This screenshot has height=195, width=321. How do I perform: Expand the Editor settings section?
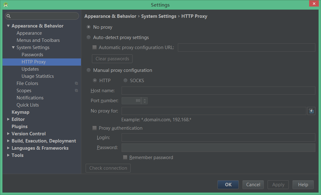(x=8, y=119)
